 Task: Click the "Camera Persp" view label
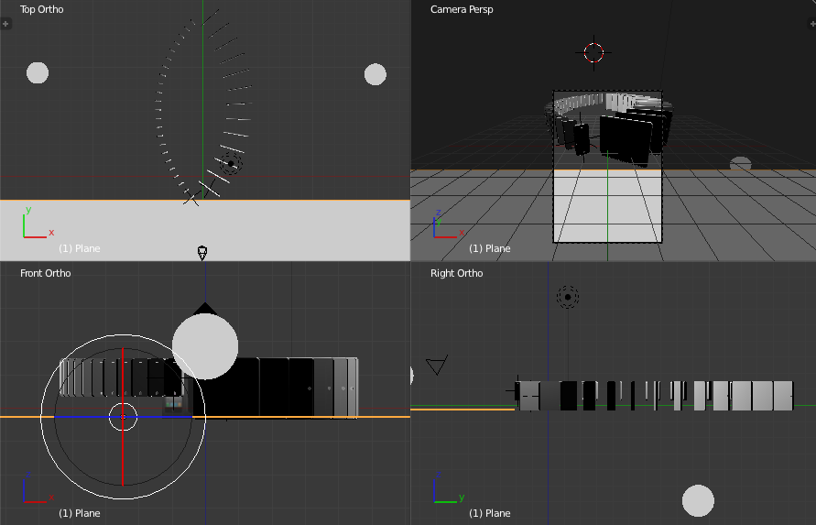462,9
